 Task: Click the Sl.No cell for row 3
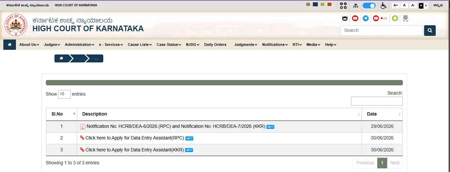61,150
